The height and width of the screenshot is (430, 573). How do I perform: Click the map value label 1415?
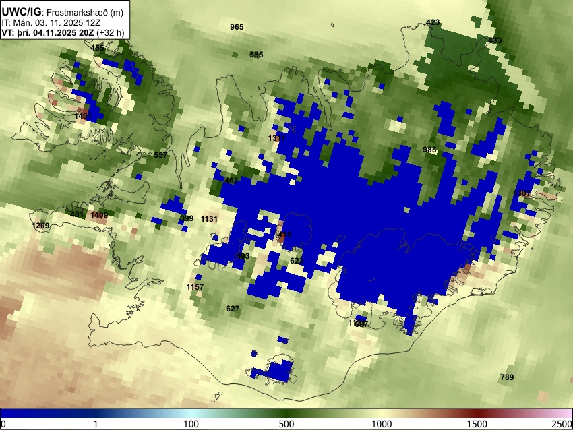282,234
